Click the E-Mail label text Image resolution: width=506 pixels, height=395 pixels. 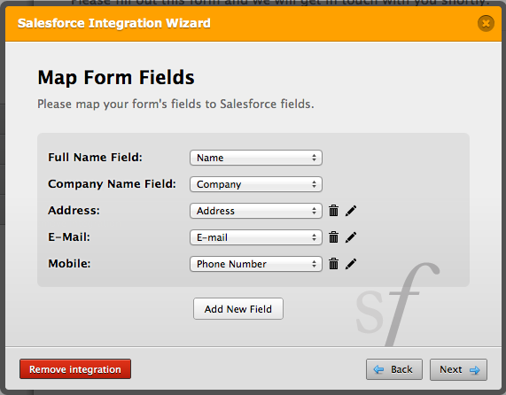(69, 237)
